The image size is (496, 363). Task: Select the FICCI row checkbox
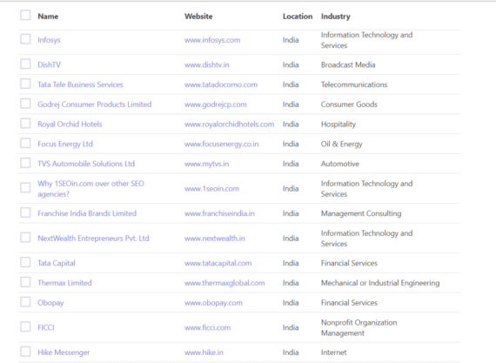(x=25, y=327)
